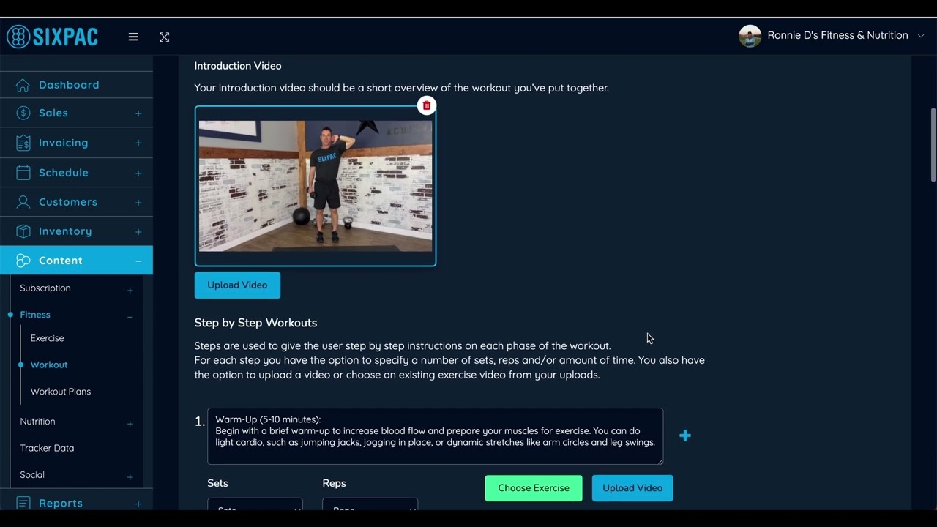
Task: Click the Inventory box icon
Action: pyautogui.click(x=23, y=231)
